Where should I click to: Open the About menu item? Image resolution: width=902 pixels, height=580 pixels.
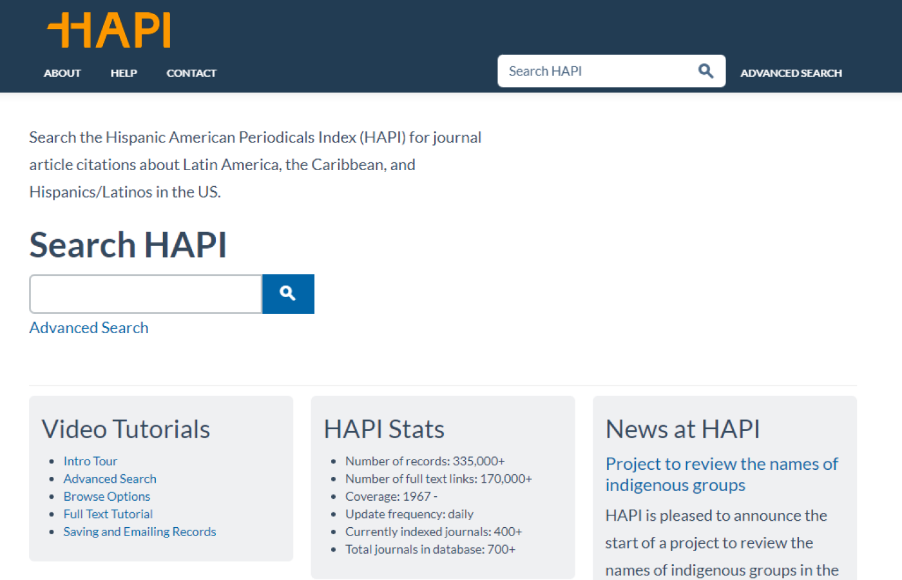[x=62, y=73]
